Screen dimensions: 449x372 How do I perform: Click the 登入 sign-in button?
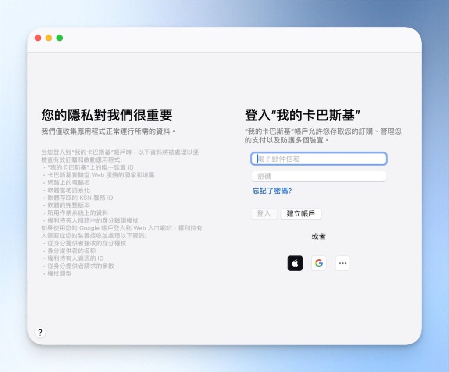pyautogui.click(x=264, y=214)
